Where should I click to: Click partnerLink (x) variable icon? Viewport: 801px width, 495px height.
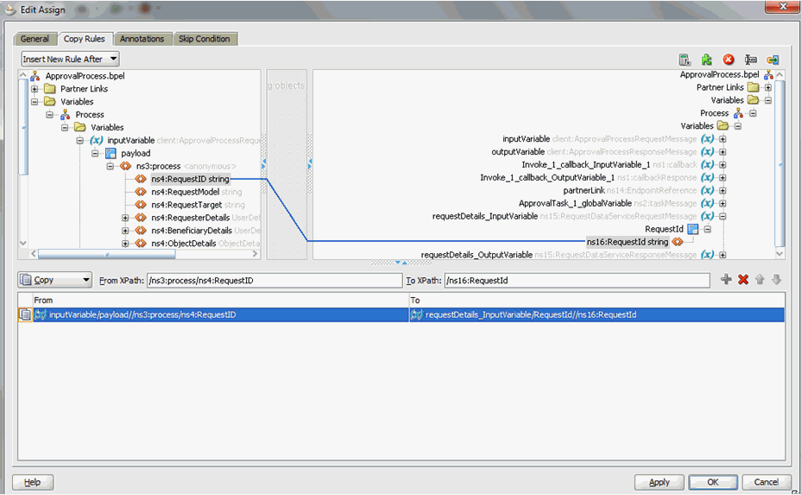click(708, 190)
